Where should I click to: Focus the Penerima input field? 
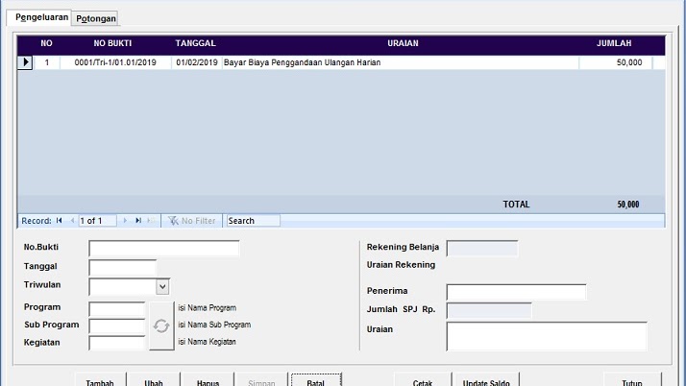[x=516, y=292]
